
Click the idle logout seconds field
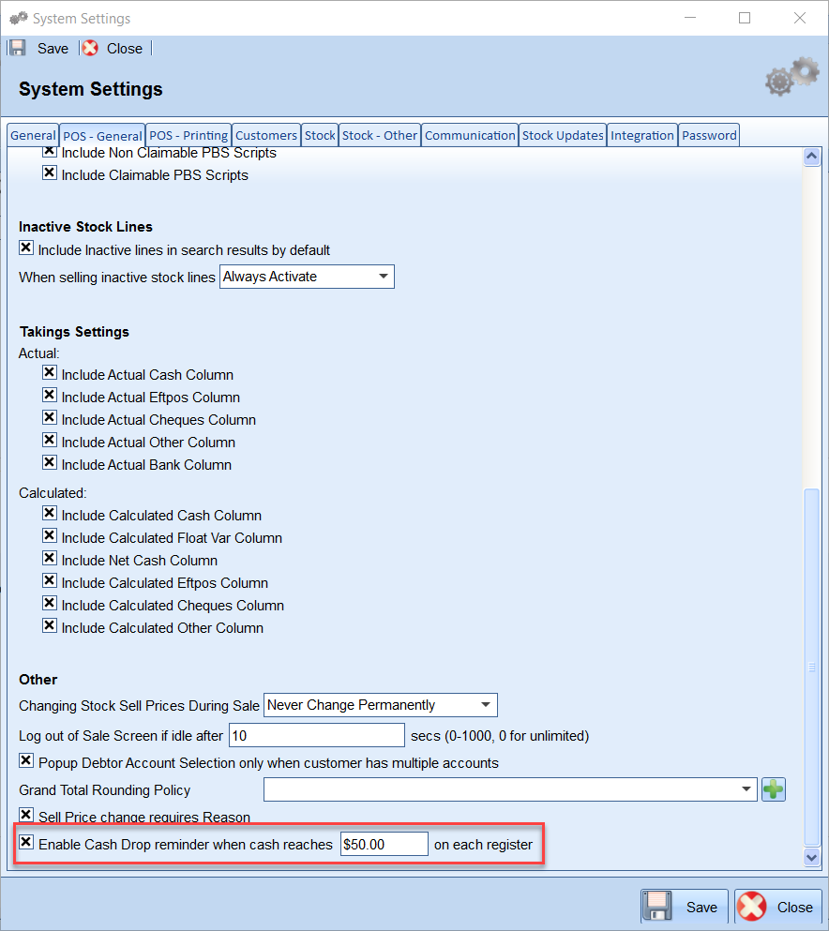coord(316,735)
